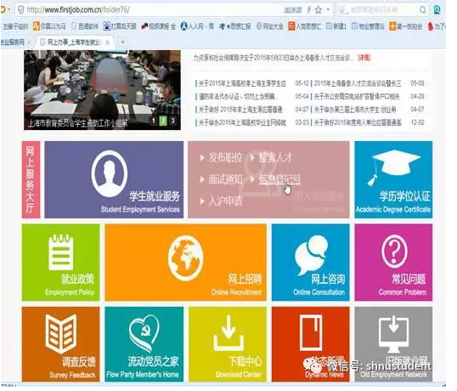This screenshot has width=457, height=391.
Task: Open the 人人网 bookmark
Action: point(197,26)
